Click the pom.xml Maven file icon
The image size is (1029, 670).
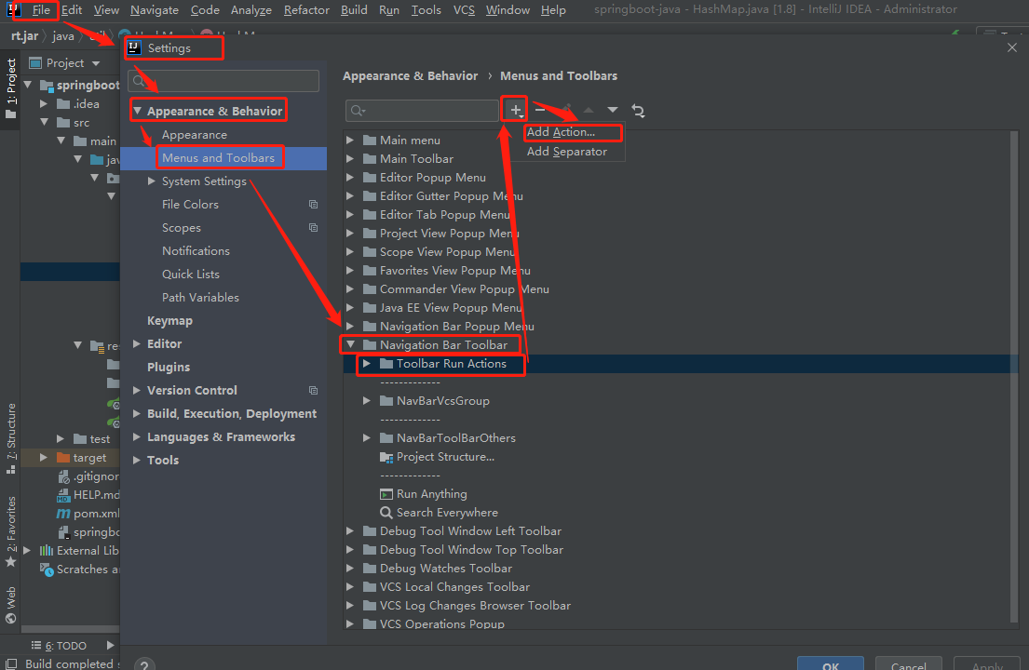tap(63, 514)
